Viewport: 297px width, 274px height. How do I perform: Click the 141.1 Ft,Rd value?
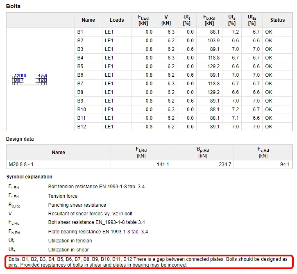(163, 164)
